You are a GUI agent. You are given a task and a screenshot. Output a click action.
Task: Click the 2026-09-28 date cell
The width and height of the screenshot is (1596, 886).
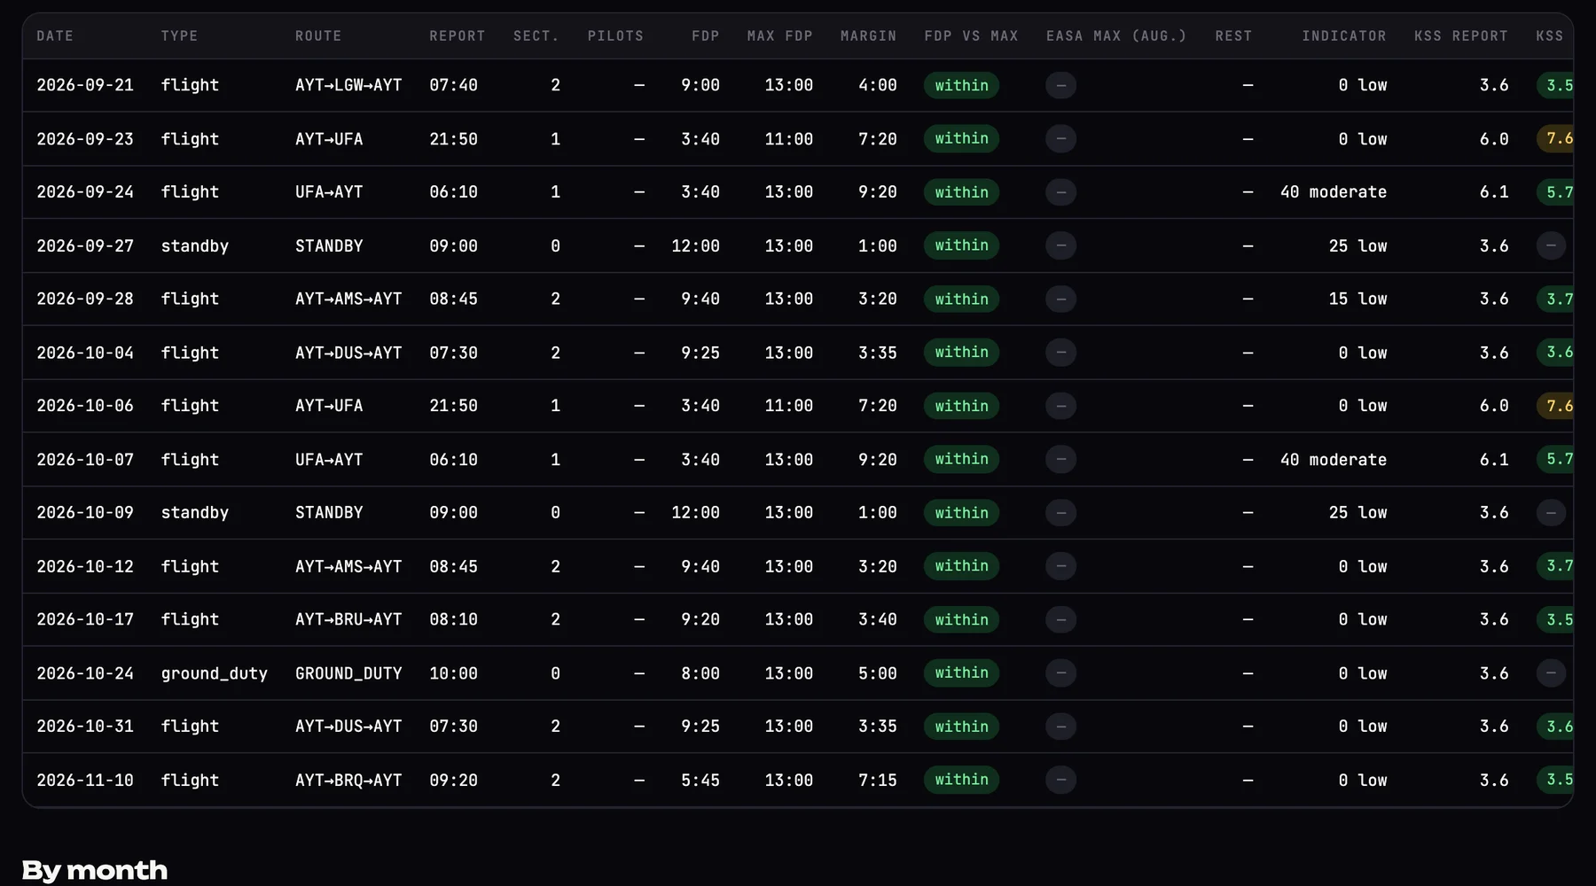point(85,299)
